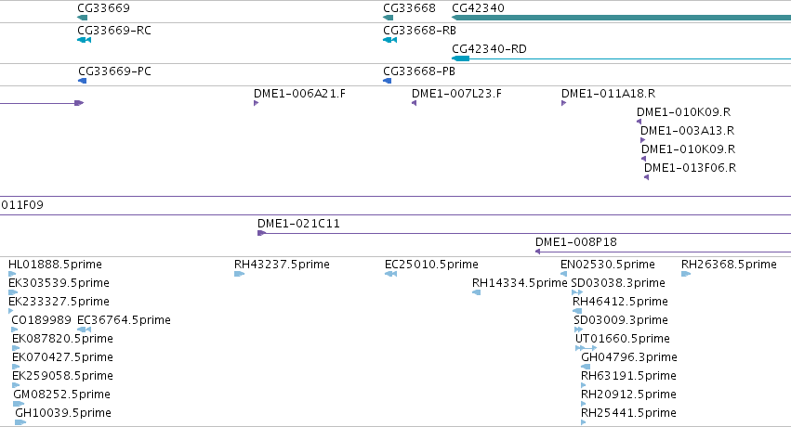Select the CG42340-RD transcript label

[489, 49]
